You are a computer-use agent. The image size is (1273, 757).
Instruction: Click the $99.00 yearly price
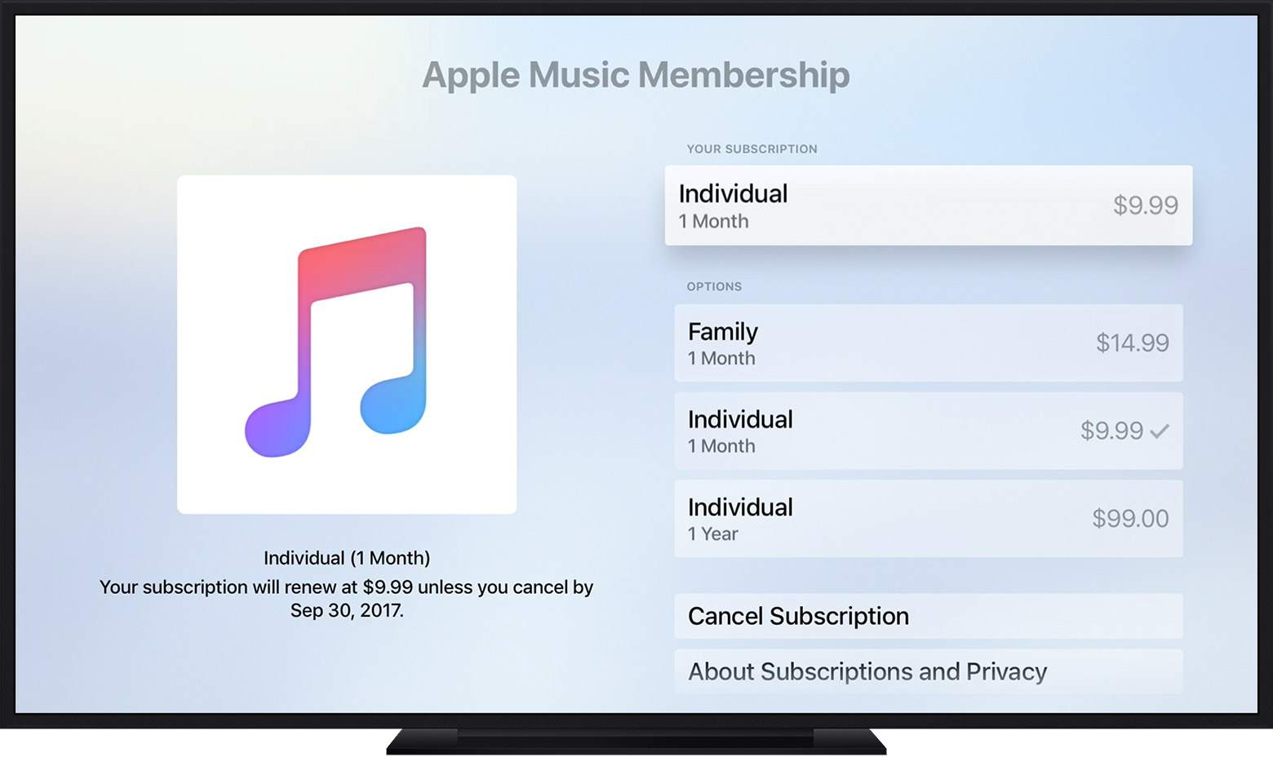click(1130, 518)
